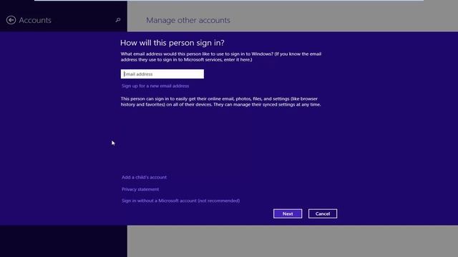
Task: Open search with the magnifier icon
Action: 117,20
